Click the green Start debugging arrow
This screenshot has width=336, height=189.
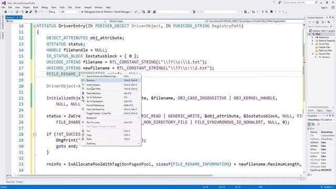click(82, 12)
